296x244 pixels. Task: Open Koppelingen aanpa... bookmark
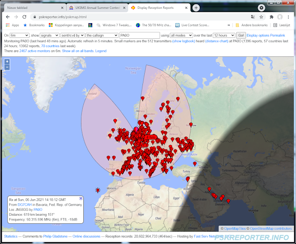[x=66, y=25]
